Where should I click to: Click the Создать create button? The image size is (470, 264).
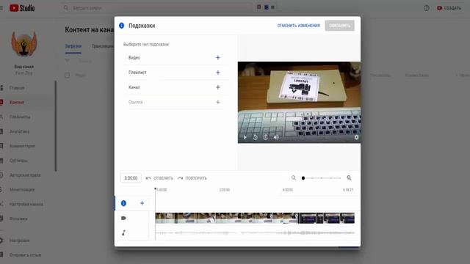(x=449, y=8)
